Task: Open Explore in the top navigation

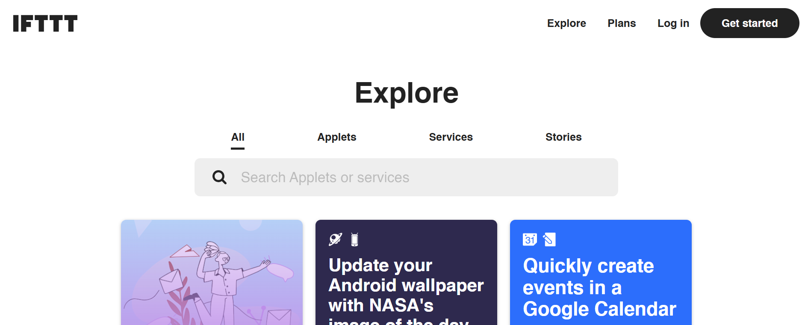Action: click(x=566, y=24)
